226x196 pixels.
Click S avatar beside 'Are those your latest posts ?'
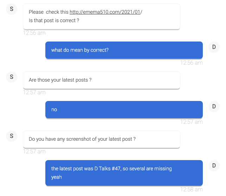(x=12, y=77)
